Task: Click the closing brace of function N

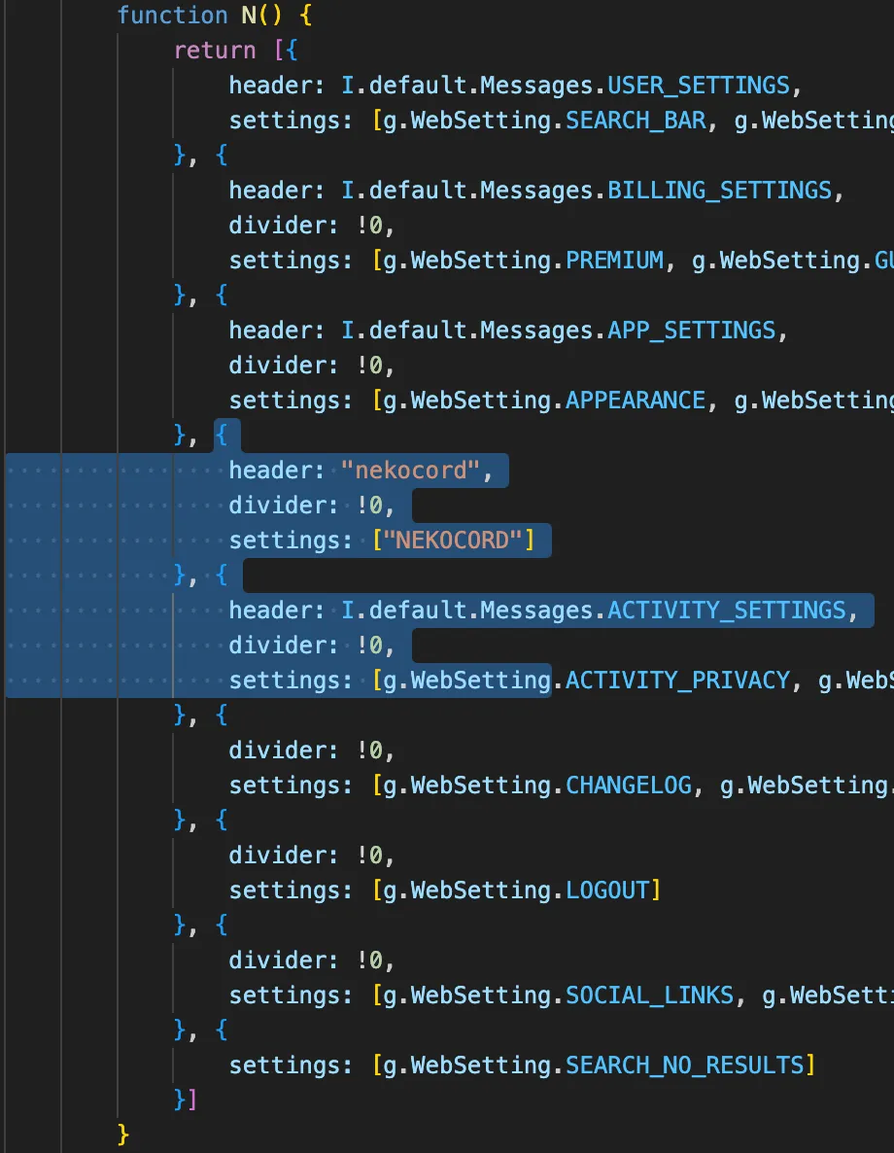Action: point(123,1132)
